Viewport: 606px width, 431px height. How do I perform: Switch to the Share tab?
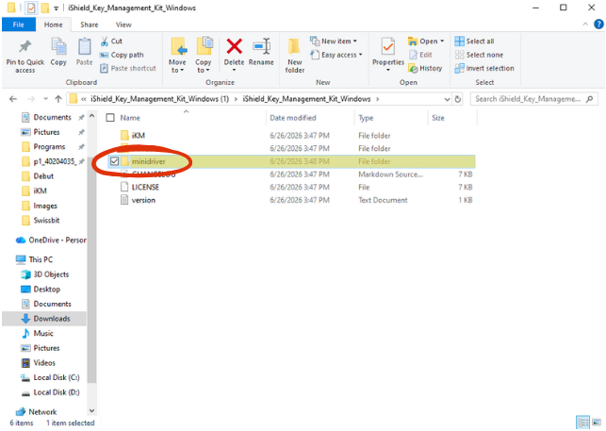90,25
